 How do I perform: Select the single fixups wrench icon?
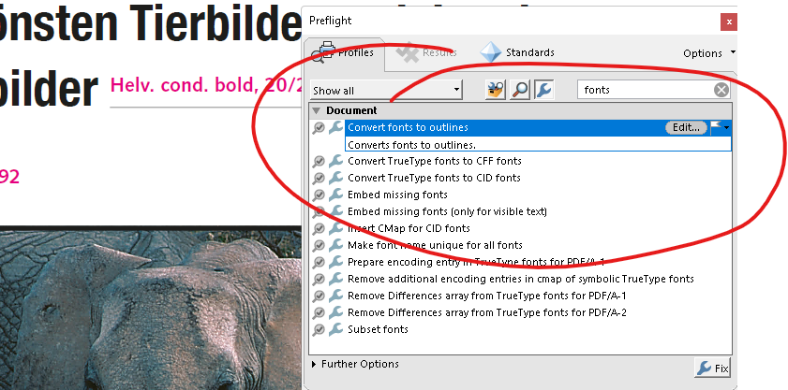click(543, 91)
